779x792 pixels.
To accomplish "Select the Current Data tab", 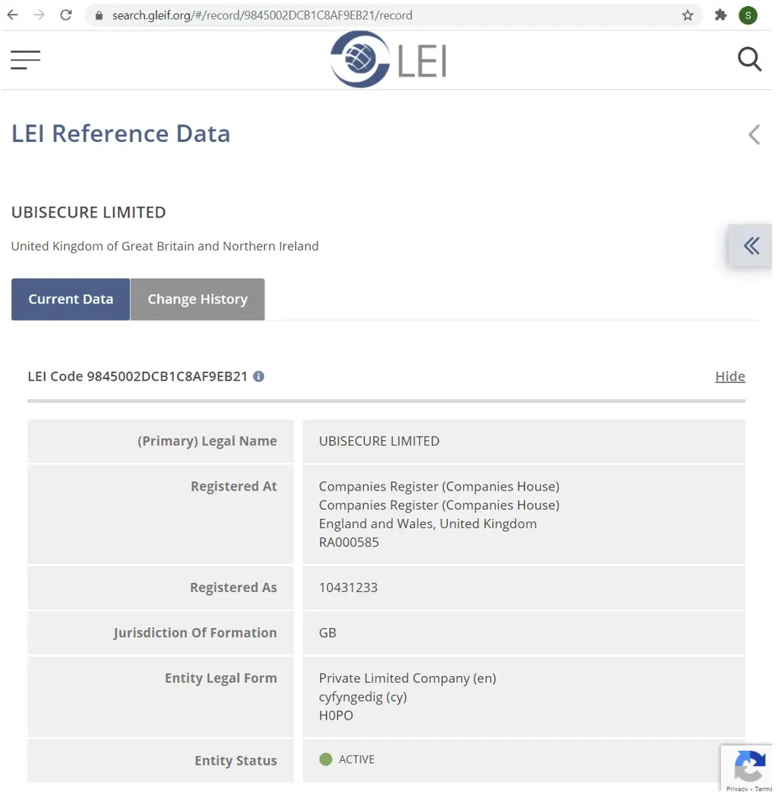I will tap(71, 299).
